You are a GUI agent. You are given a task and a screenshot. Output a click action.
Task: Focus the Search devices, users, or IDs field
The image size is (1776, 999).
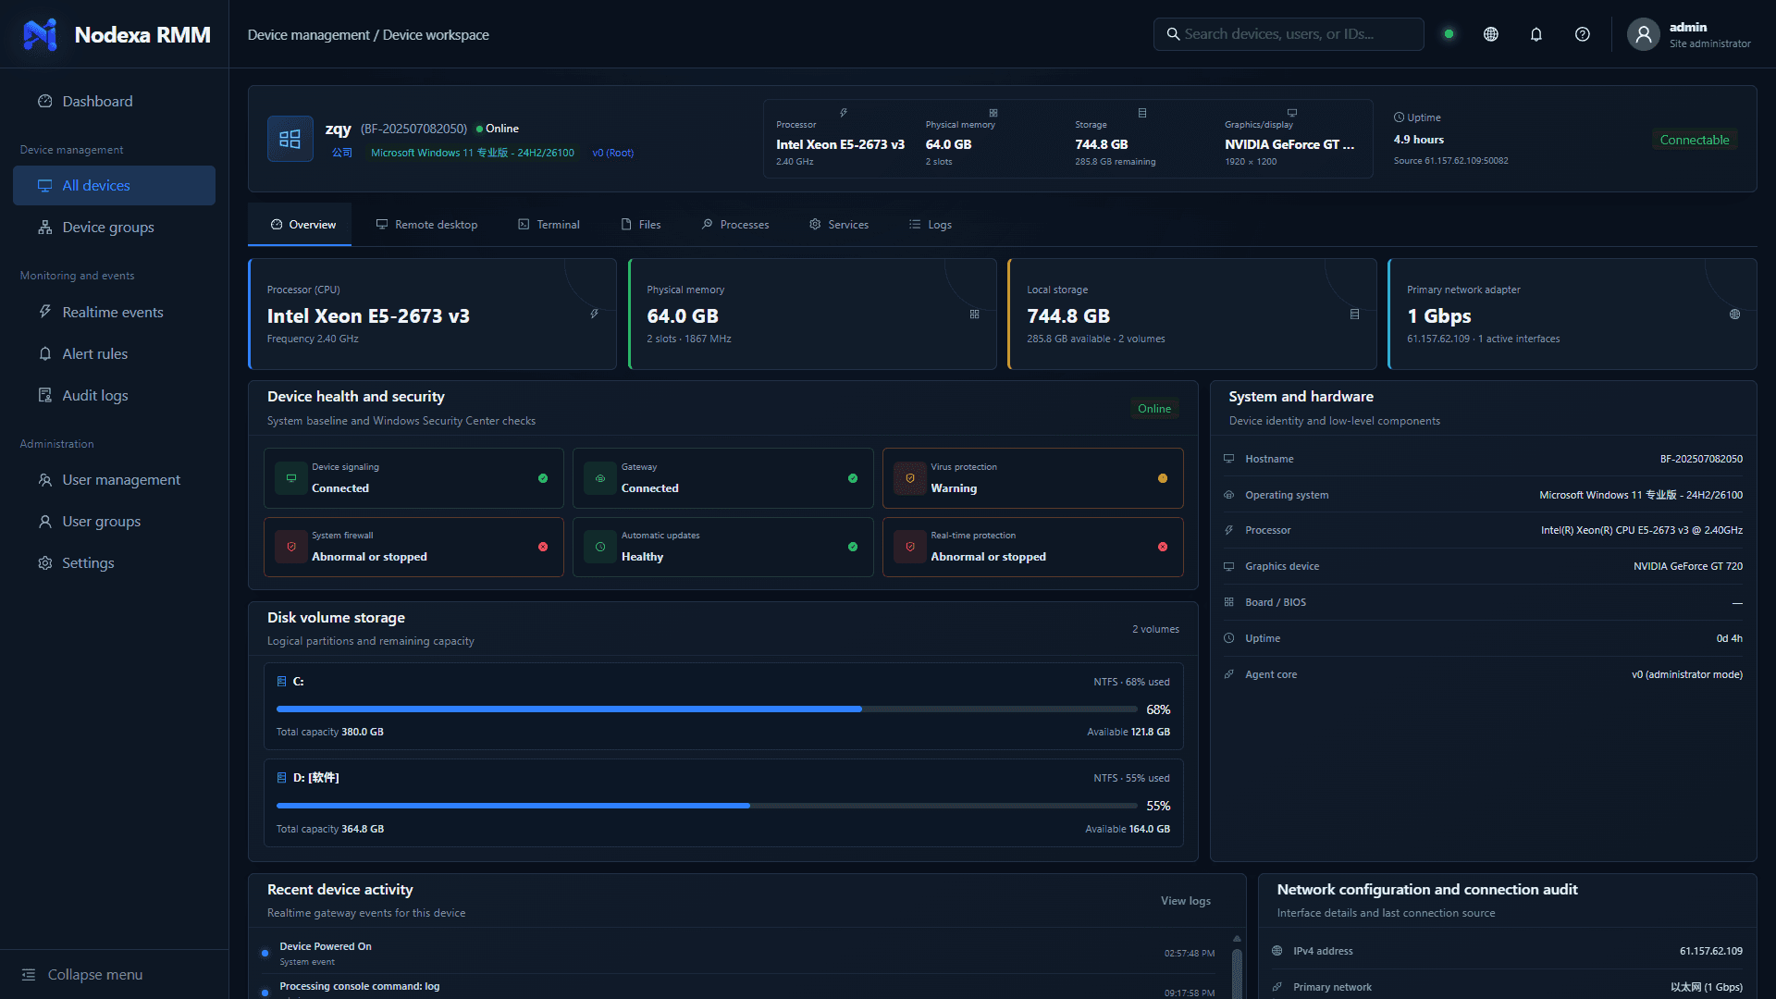pos(1289,34)
